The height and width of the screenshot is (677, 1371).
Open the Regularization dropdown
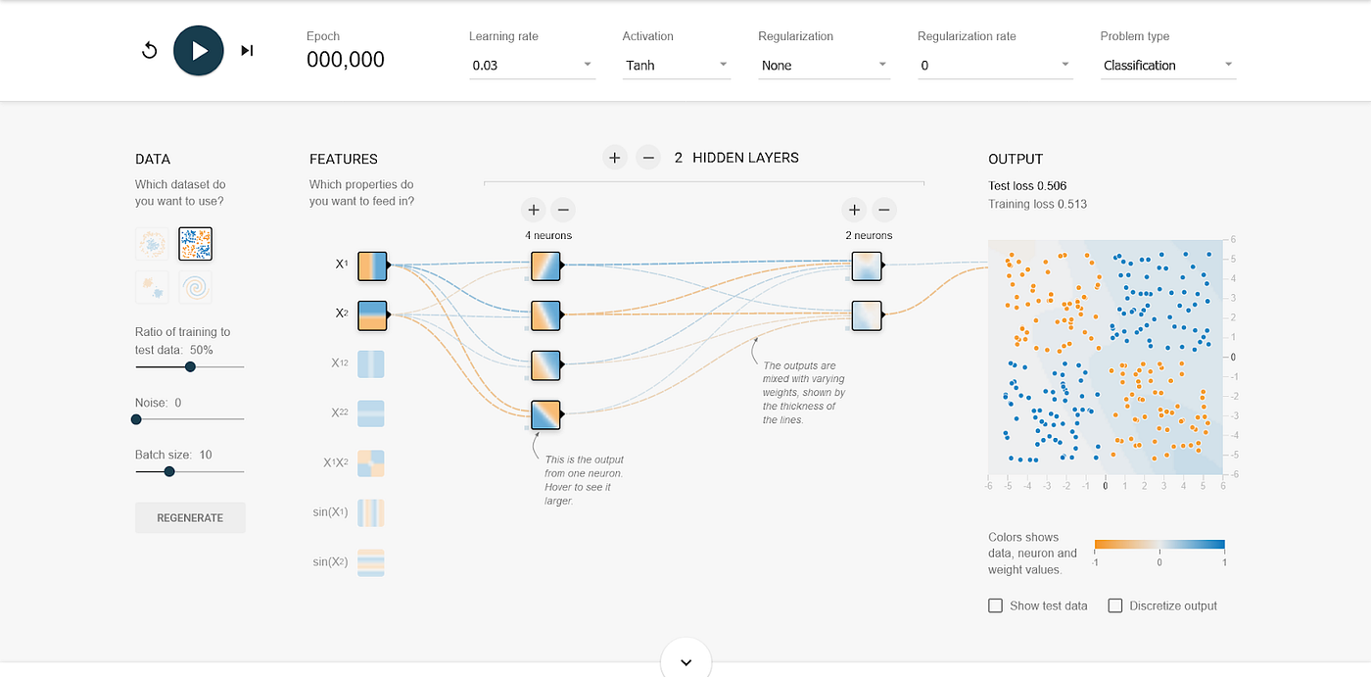point(824,65)
